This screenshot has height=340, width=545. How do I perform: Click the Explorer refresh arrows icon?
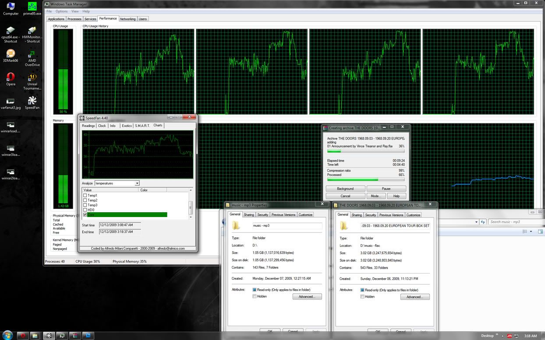(x=483, y=222)
